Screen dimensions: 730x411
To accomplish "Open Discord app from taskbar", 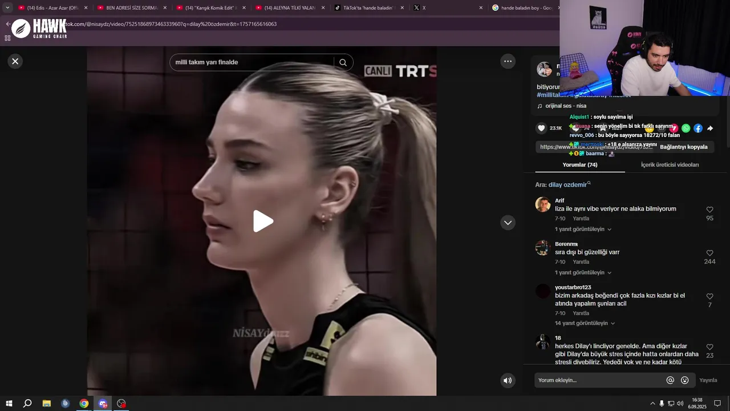I will pyautogui.click(x=103, y=404).
